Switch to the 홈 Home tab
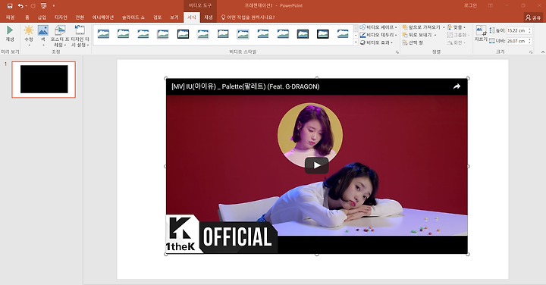The height and width of the screenshot is (285, 546). 27,17
